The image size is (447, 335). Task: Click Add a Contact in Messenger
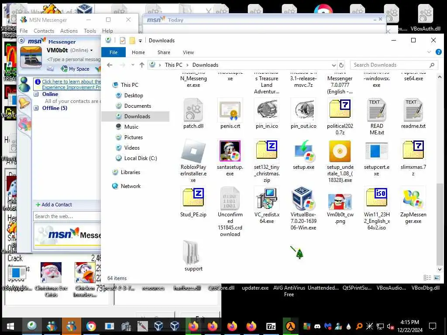(x=54, y=205)
